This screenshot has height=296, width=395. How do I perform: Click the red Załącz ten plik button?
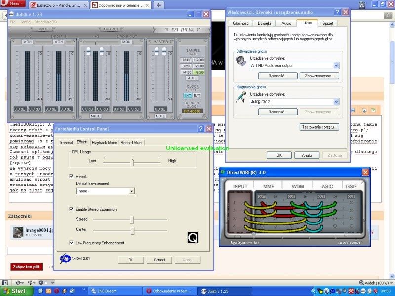(x=27, y=267)
